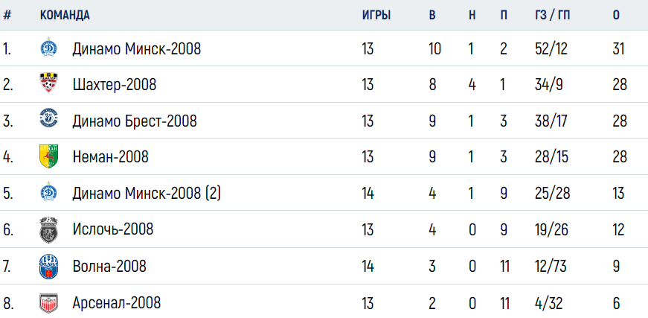Viewport: 648px width, 318px height.
Task: Open the Ислочь-2008 team name link
Action: pos(113,229)
